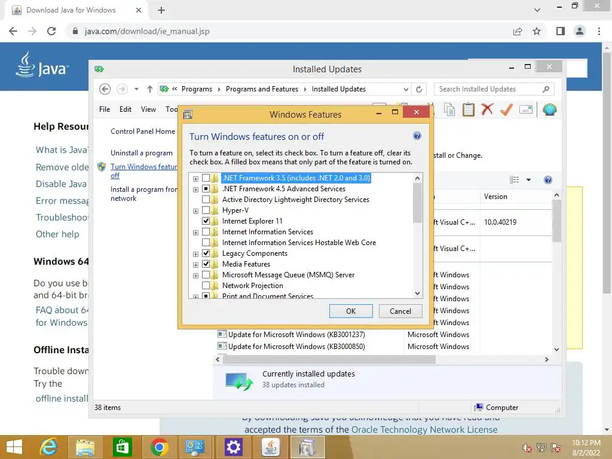612x459 pixels.
Task: Click the envelope icon in the toolbar
Action: (x=526, y=110)
